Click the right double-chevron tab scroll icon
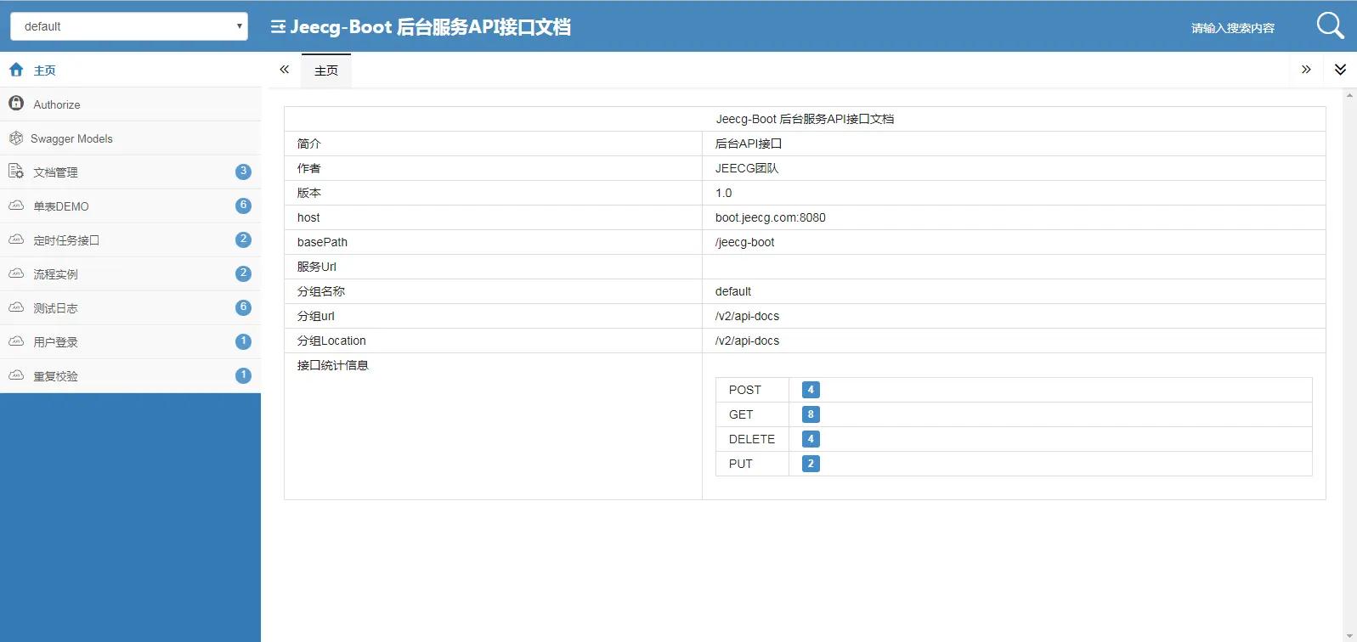The width and height of the screenshot is (1357, 642). click(1306, 70)
